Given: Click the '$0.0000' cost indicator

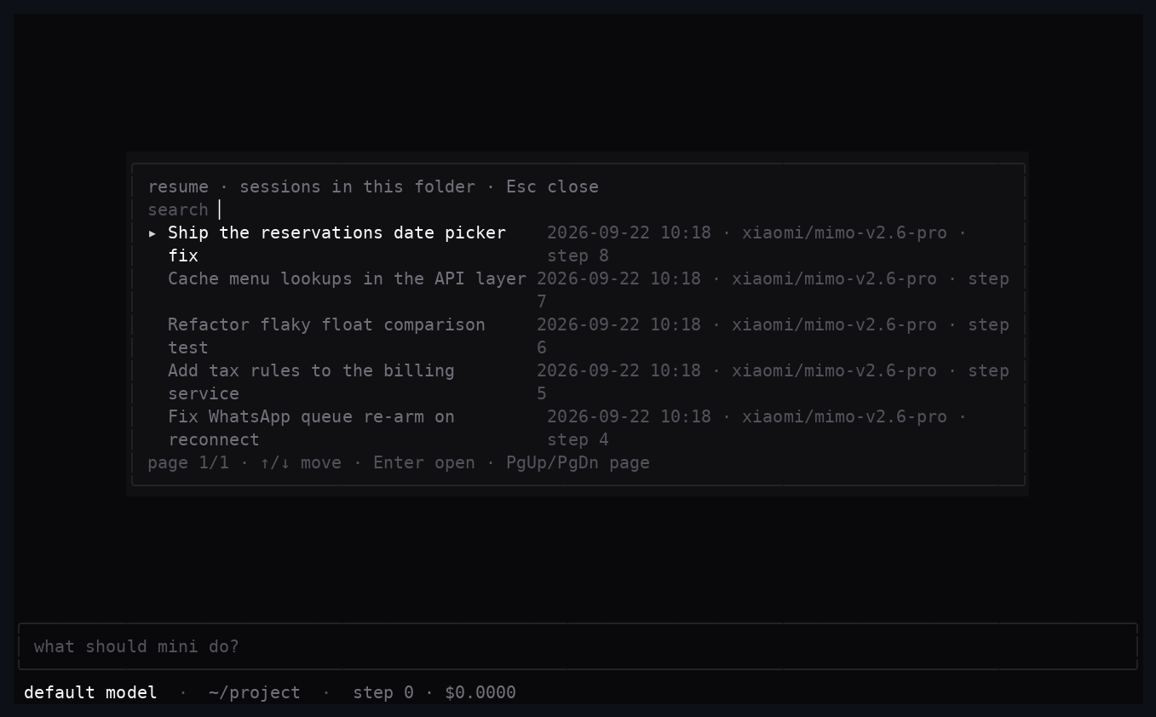Looking at the screenshot, I should tap(480, 692).
